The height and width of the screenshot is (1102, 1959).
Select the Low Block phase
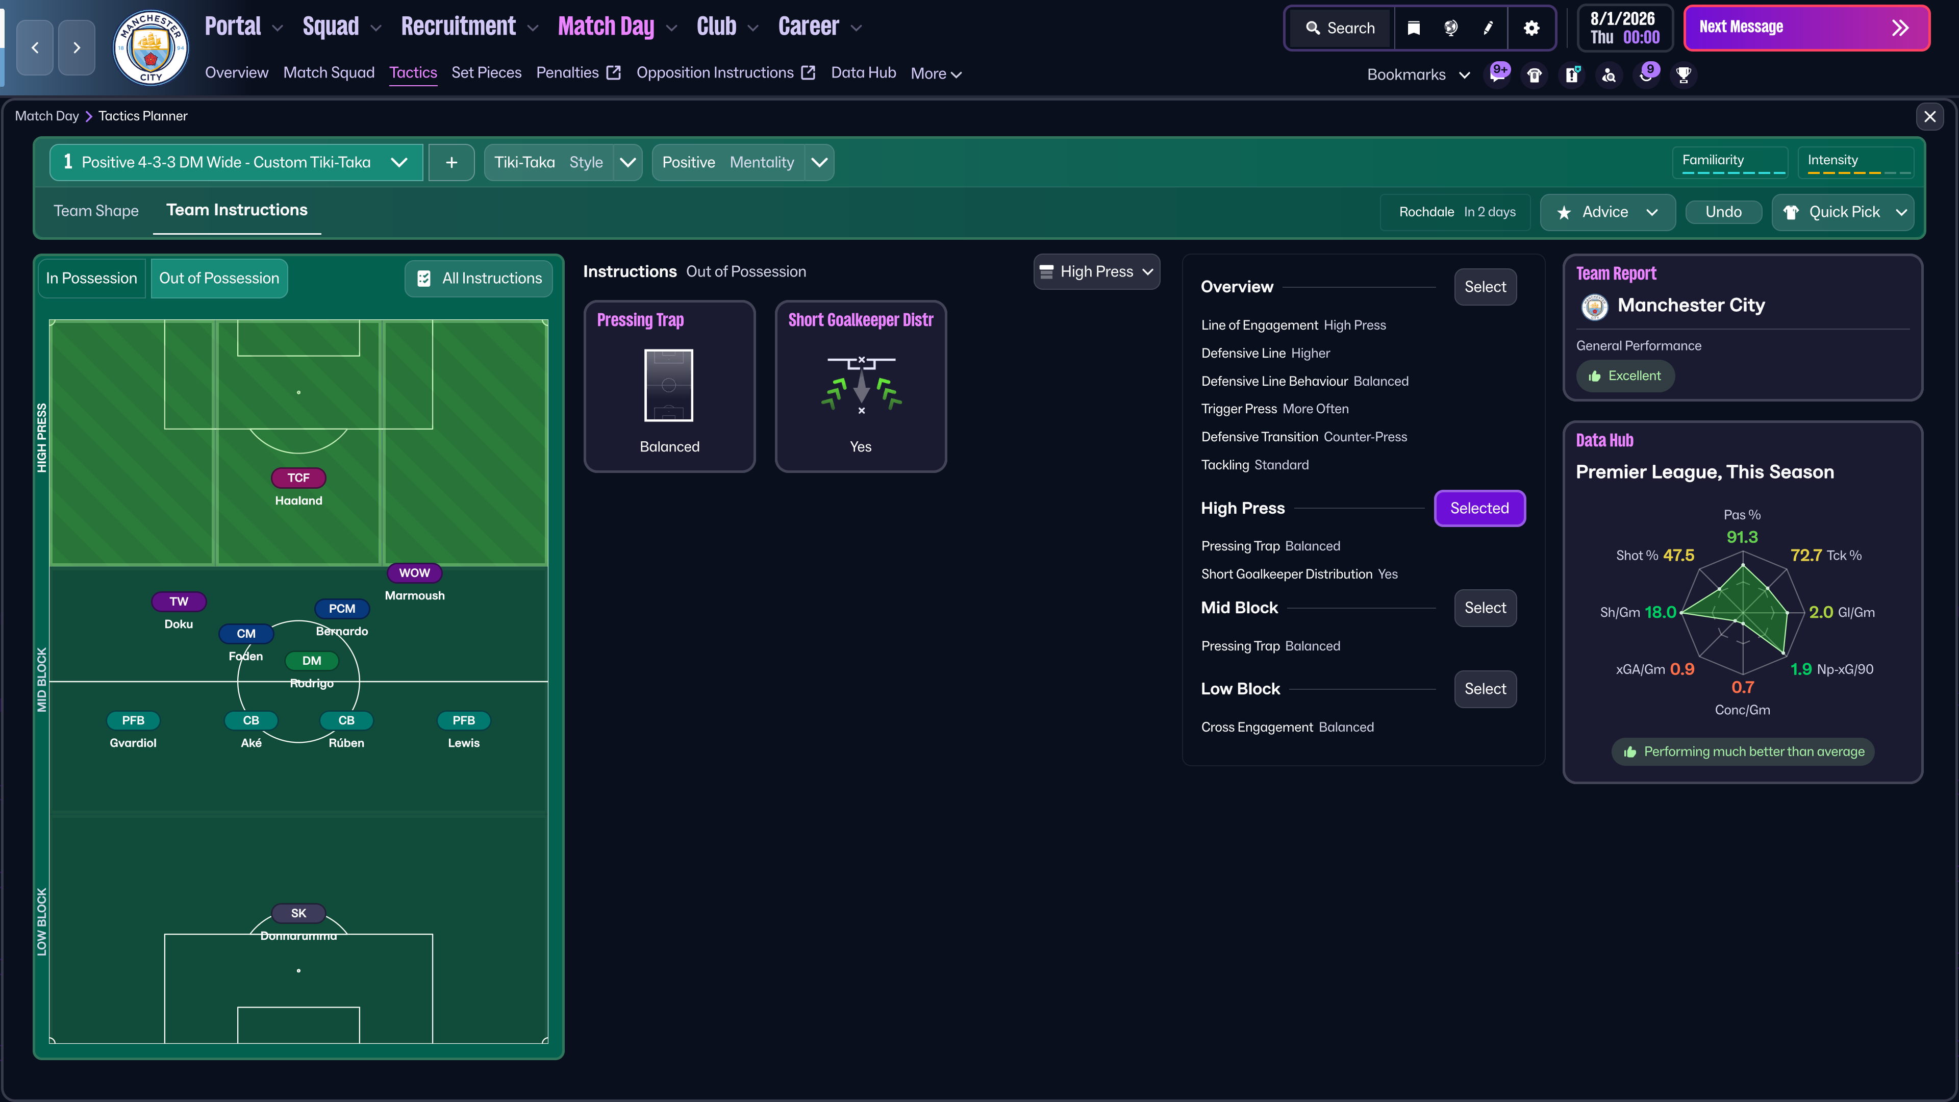tap(1485, 689)
